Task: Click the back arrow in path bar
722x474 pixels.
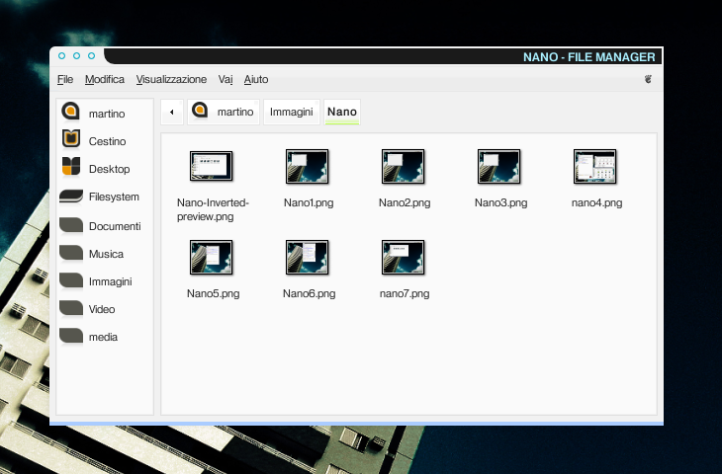Action: pos(172,112)
